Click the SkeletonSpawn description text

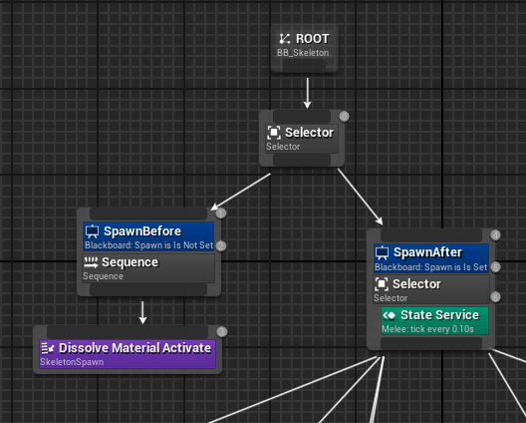pos(72,362)
